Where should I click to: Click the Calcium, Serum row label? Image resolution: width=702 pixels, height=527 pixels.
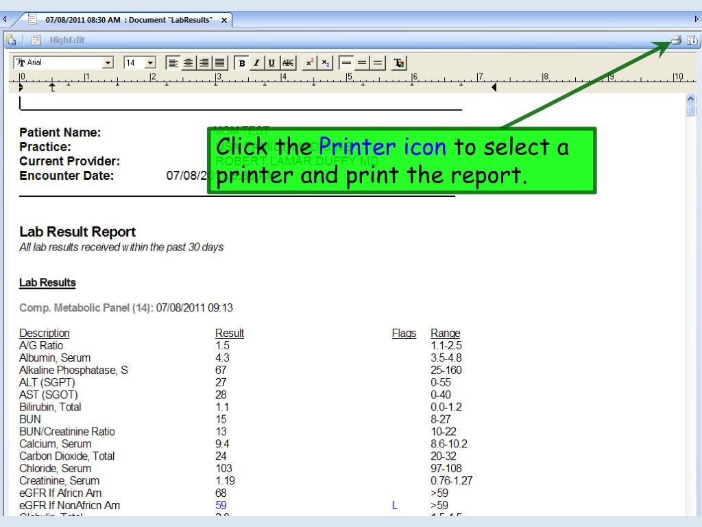[55, 444]
